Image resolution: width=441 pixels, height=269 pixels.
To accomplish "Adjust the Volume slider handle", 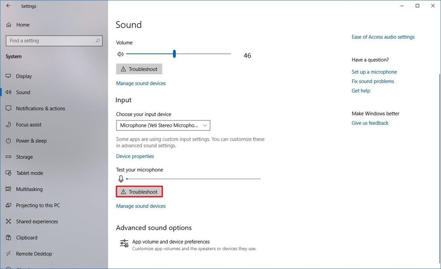I will (174, 54).
